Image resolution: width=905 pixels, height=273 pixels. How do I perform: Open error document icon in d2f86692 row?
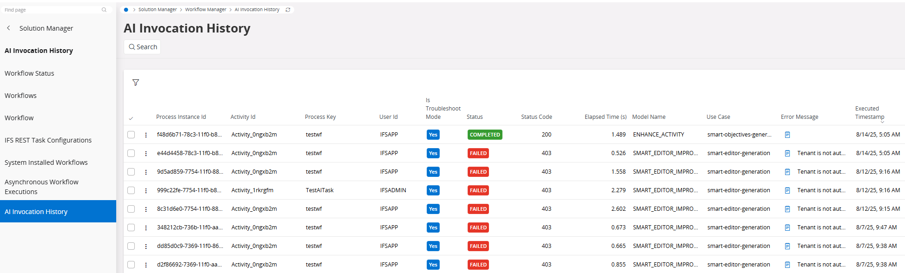(787, 265)
